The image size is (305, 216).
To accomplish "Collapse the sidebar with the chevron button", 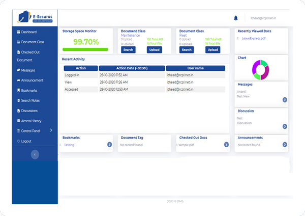I will pyautogui.click(x=35, y=154).
